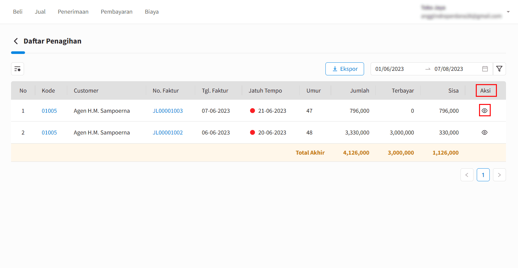Edit the end date 07/08/2023
Viewport: 518px width, 268px height.
(449, 69)
